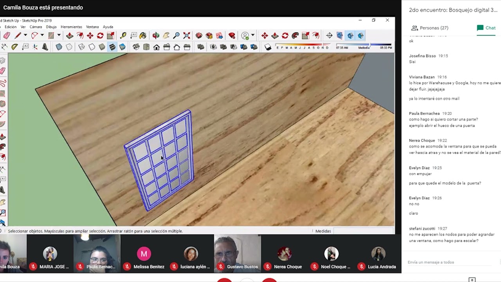Toggle Hidden Line face style

(92, 47)
